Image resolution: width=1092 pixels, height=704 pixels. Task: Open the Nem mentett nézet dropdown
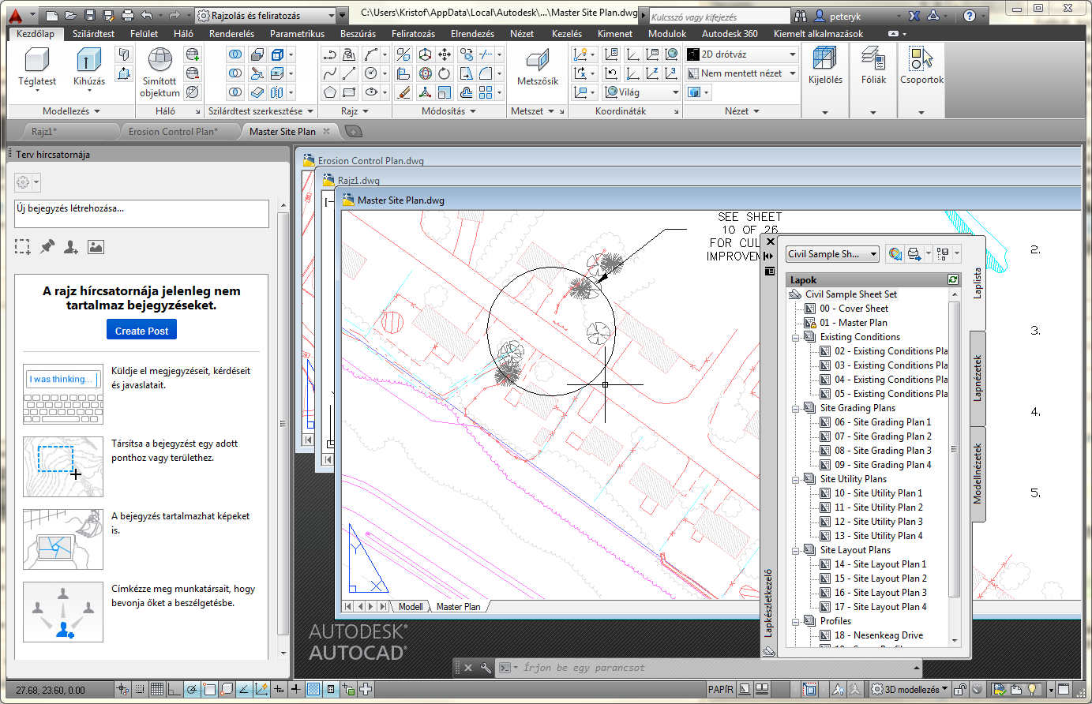(741, 73)
